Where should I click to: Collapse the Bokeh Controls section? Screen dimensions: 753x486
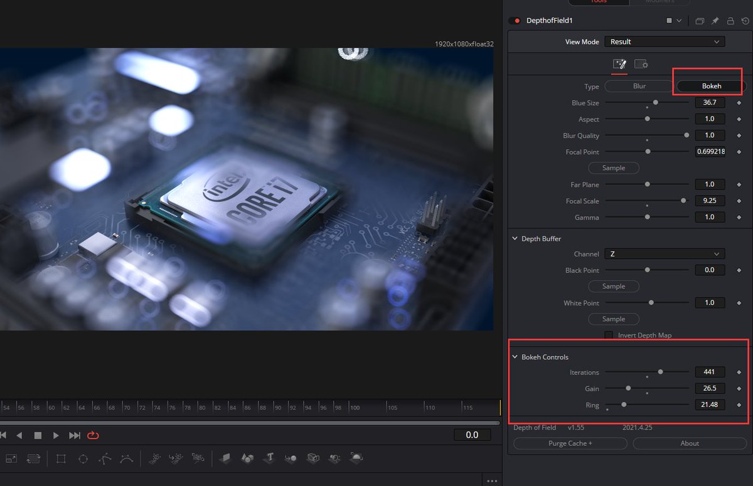(515, 357)
